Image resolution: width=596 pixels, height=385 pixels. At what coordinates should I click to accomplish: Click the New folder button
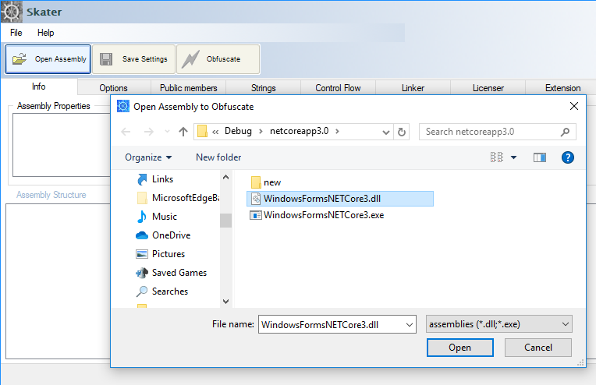(x=218, y=157)
